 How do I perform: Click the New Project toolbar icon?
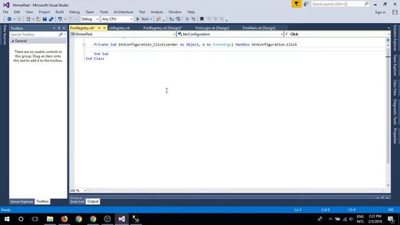point(28,19)
